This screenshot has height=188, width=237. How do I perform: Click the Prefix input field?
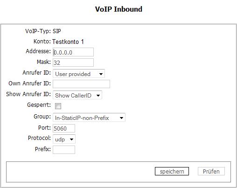[64, 150]
